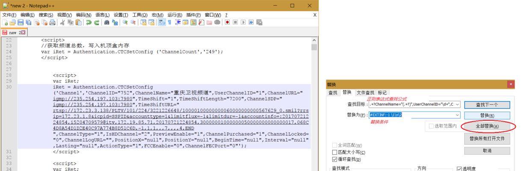Viewport: 529px width, 171px height.
Task: Click the Zoom In toolbar icon
Action: 125,22
